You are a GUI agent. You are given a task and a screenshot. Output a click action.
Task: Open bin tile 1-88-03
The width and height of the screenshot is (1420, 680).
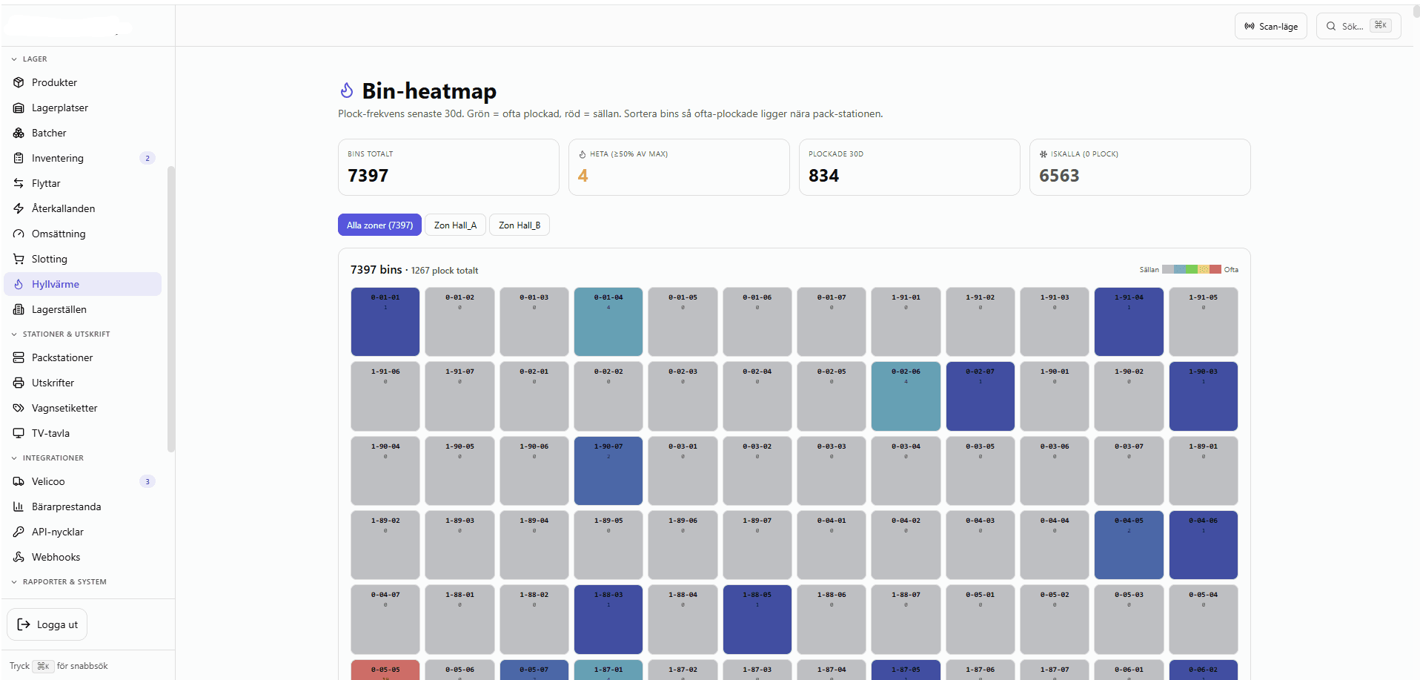pos(608,619)
